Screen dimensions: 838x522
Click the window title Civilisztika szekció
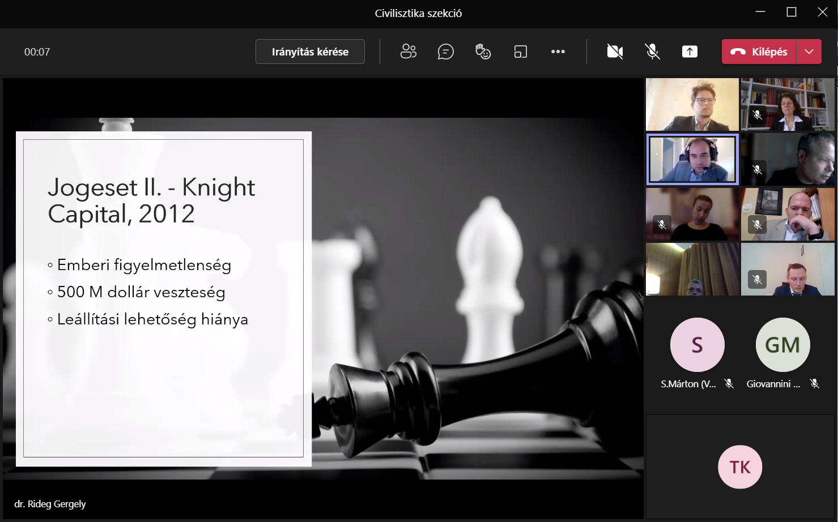[x=418, y=14]
